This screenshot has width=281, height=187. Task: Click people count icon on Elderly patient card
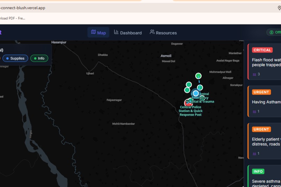254,154
